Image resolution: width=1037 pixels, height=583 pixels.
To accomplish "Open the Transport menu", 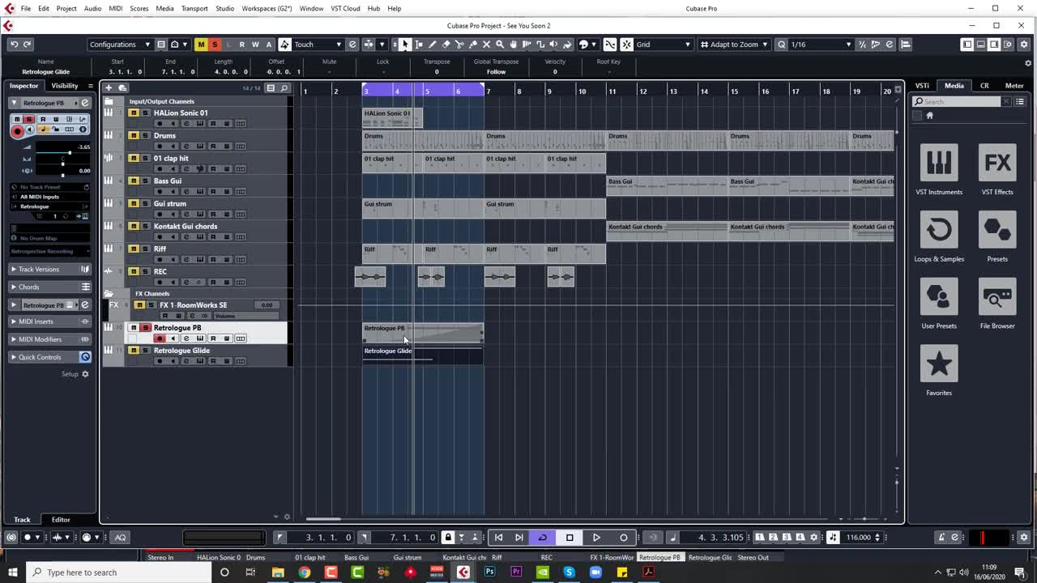I will [194, 8].
